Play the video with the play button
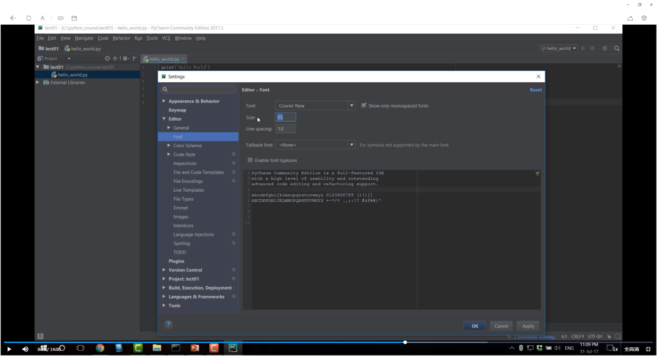Viewport: 657px width, 356px height. (x=9, y=349)
